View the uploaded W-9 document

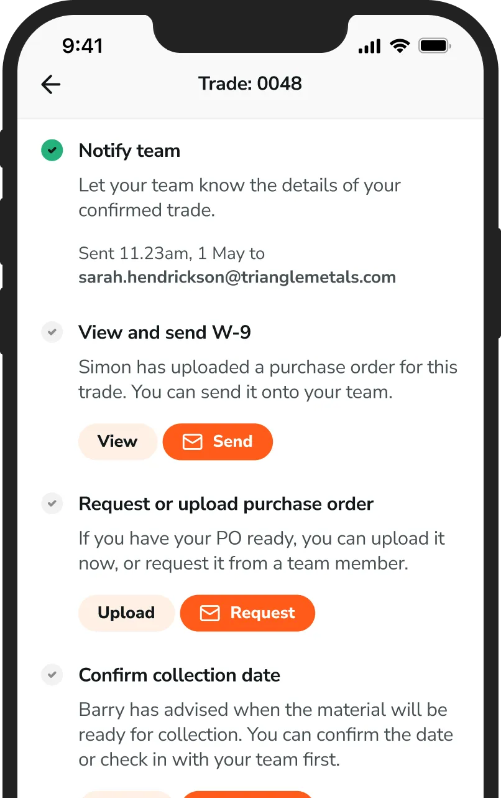click(117, 442)
